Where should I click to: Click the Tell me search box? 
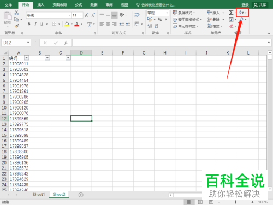pyautogui.click(x=156, y=5)
